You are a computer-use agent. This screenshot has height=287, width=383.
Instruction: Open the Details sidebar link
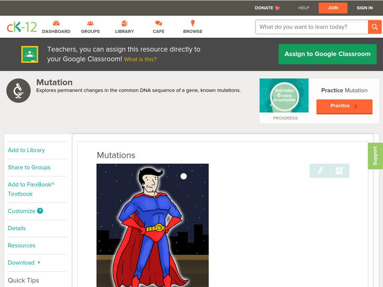click(17, 228)
